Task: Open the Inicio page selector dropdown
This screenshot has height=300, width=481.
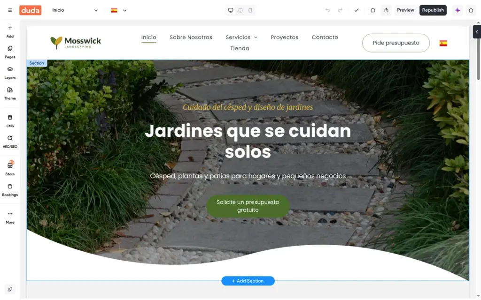Action: (75, 10)
